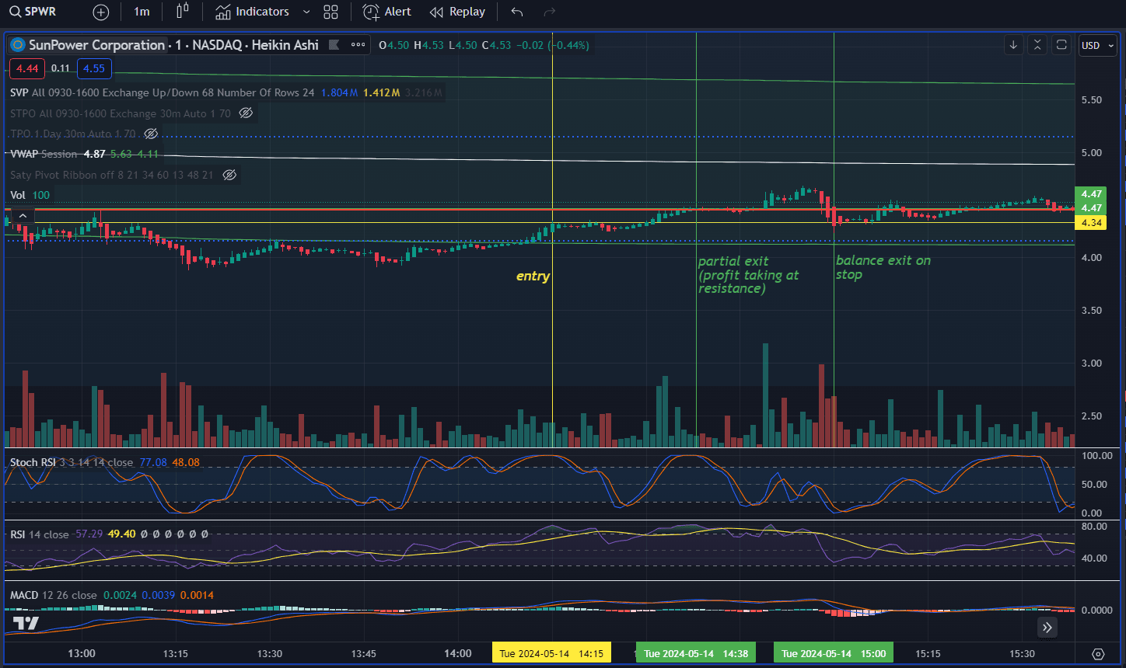
Task: Start bar Replay mode
Action: [x=457, y=12]
